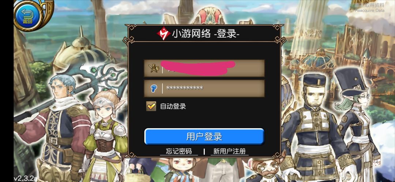Viewport: 395px width, 182px height.
Task: Focus the password field with asterisks
Action: point(204,88)
